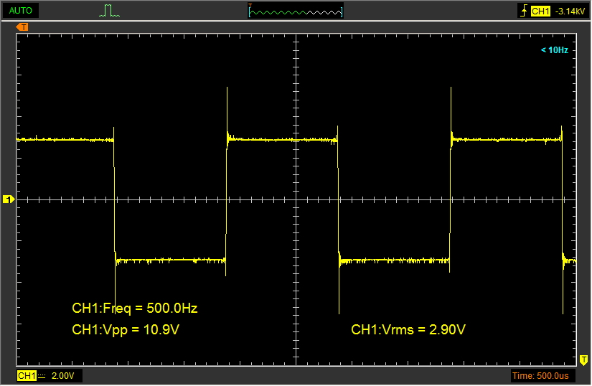Click the CH1 channel badge at bottom
This screenshot has width=592, height=386.
[x=27, y=376]
